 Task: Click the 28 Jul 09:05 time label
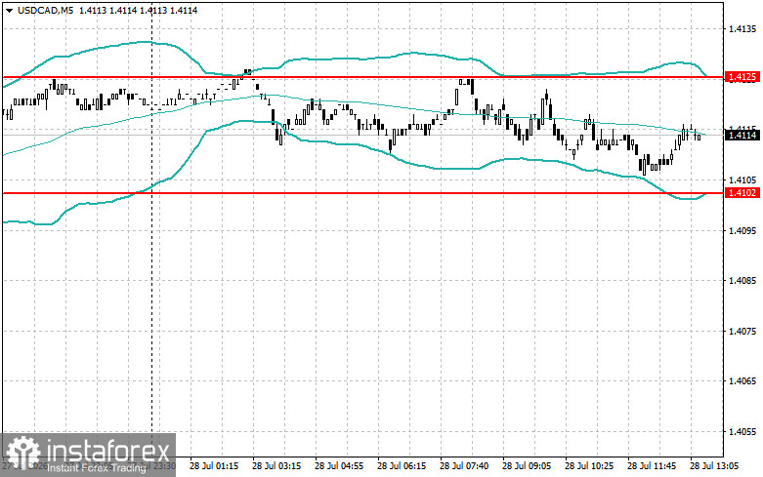pyautogui.click(x=527, y=466)
